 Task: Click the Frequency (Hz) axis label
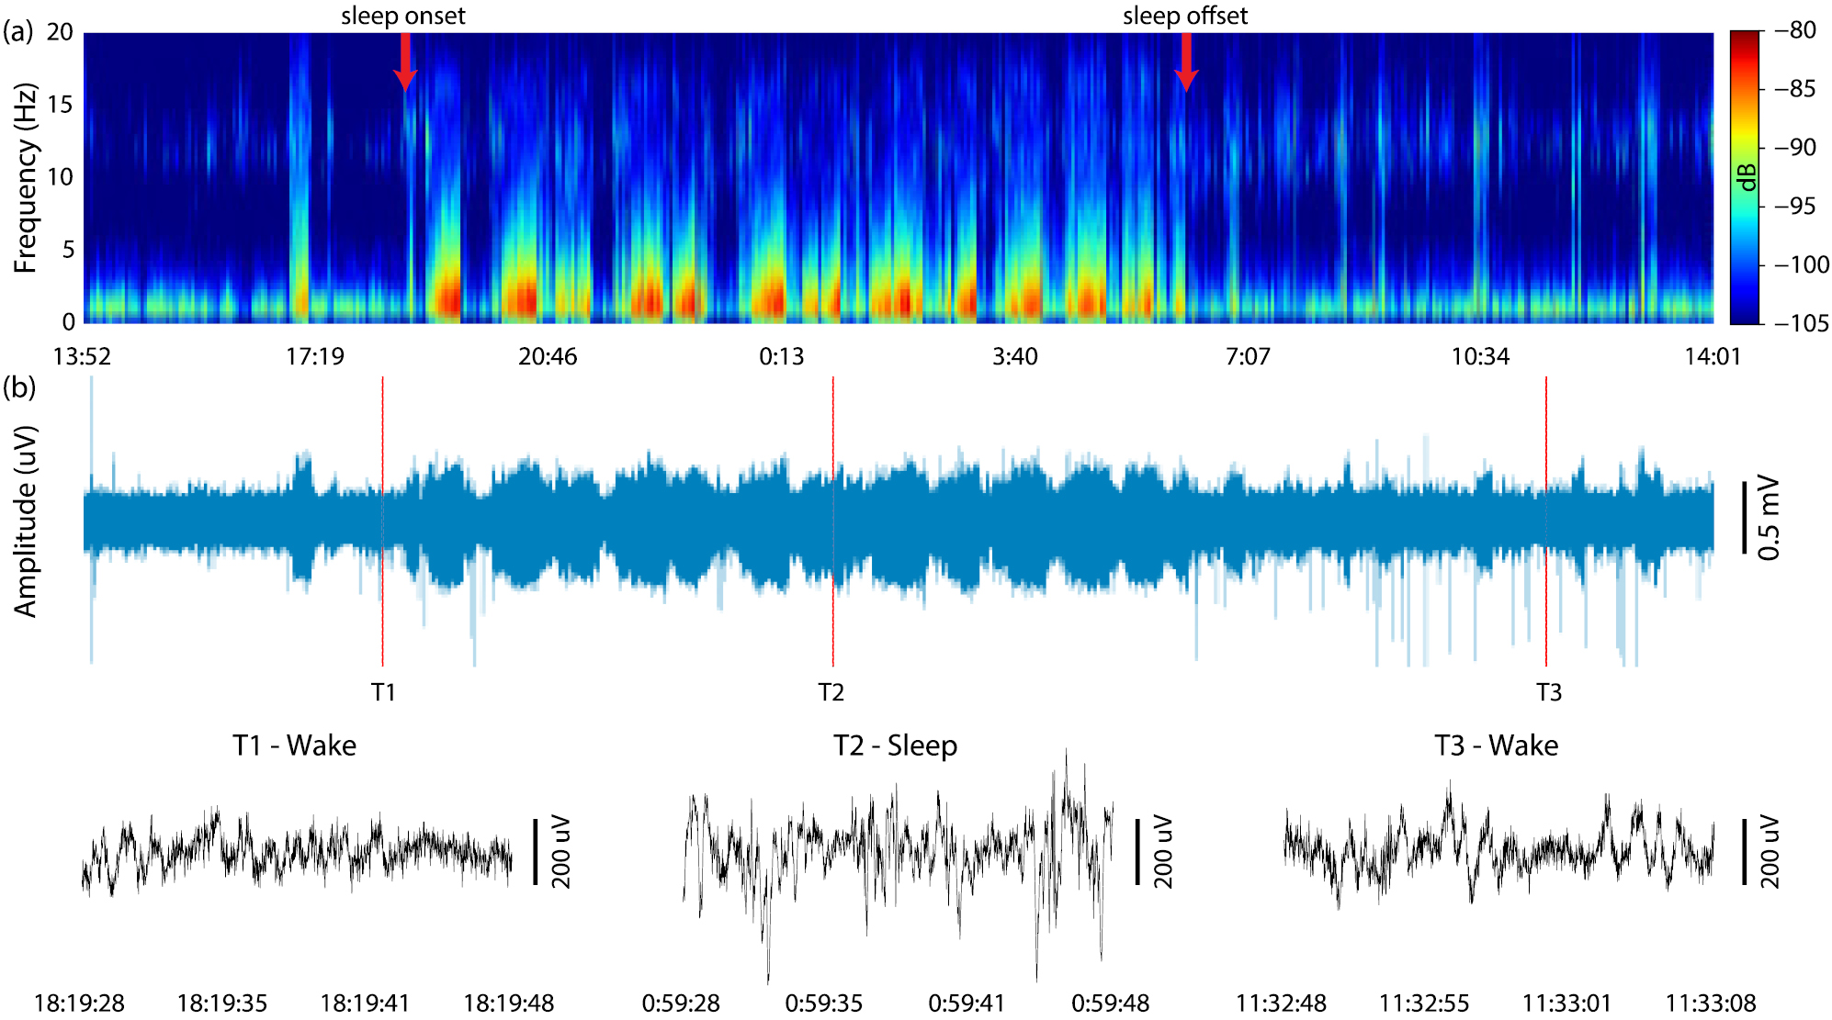tap(26, 177)
